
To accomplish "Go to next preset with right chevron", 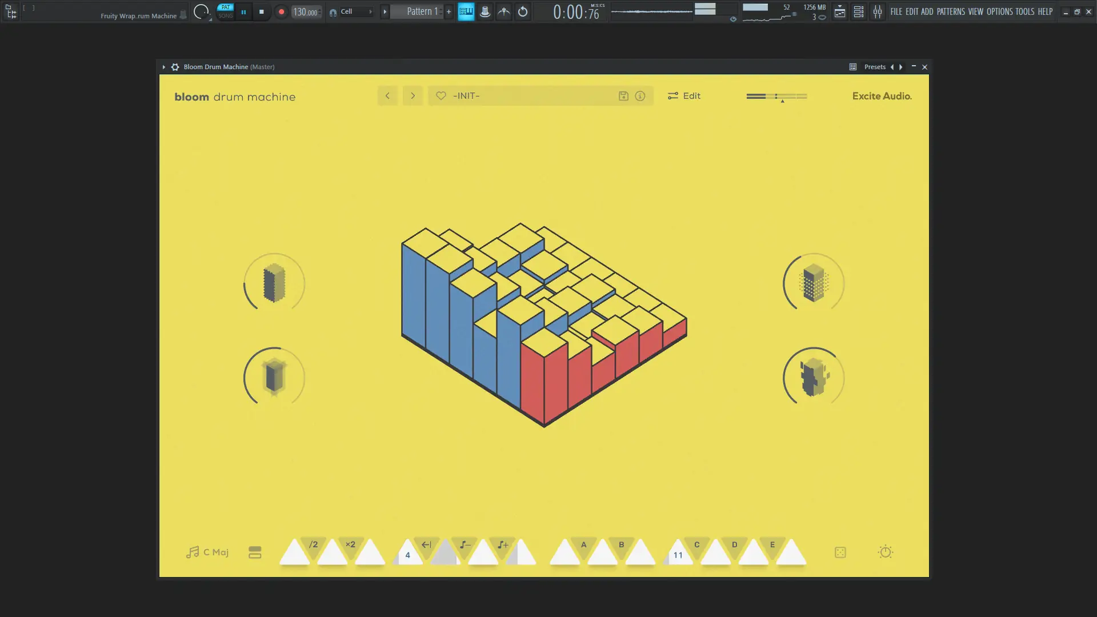I will click(x=413, y=96).
